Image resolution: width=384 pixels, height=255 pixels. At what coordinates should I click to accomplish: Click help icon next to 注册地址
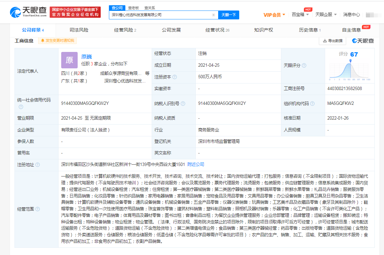(38, 165)
